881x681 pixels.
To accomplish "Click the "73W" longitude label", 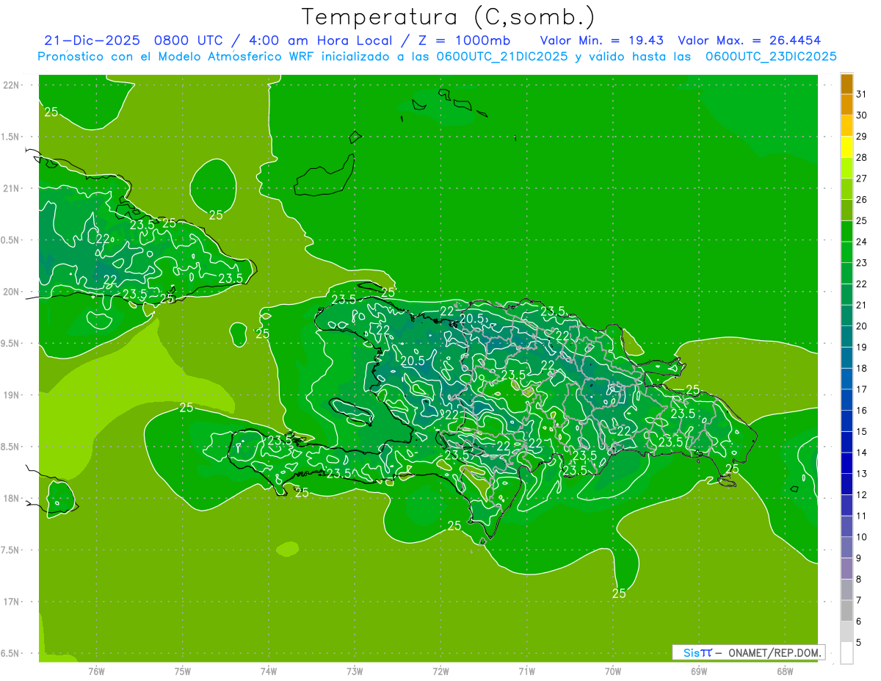I will [355, 671].
